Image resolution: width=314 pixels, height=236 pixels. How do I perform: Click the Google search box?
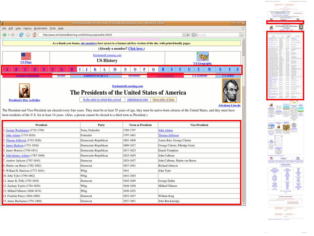218,35
